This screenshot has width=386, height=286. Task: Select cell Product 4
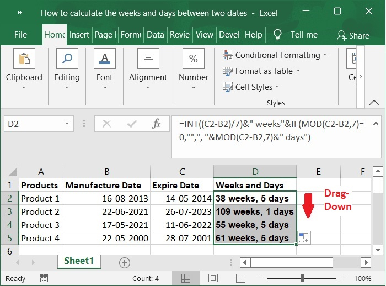pyautogui.click(x=41, y=238)
